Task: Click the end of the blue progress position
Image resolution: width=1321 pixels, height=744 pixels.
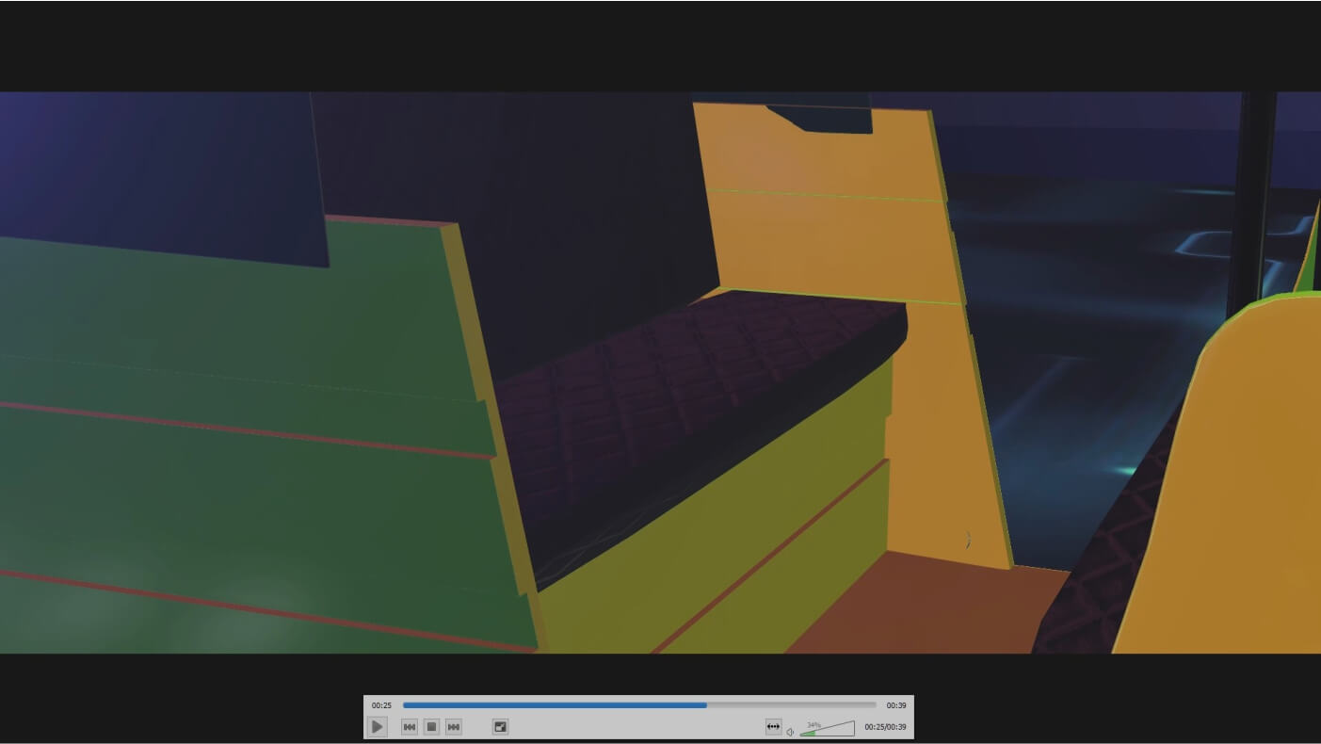Action: click(706, 705)
